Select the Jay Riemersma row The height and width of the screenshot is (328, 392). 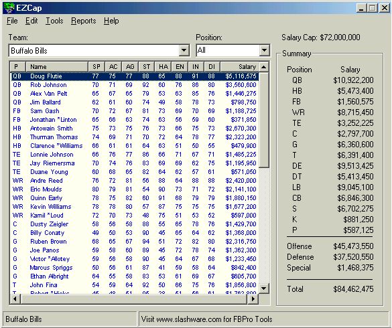[x=135, y=163]
